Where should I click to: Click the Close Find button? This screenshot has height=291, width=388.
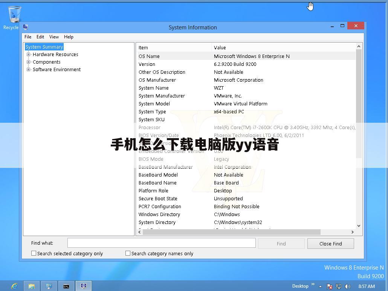[x=331, y=244]
